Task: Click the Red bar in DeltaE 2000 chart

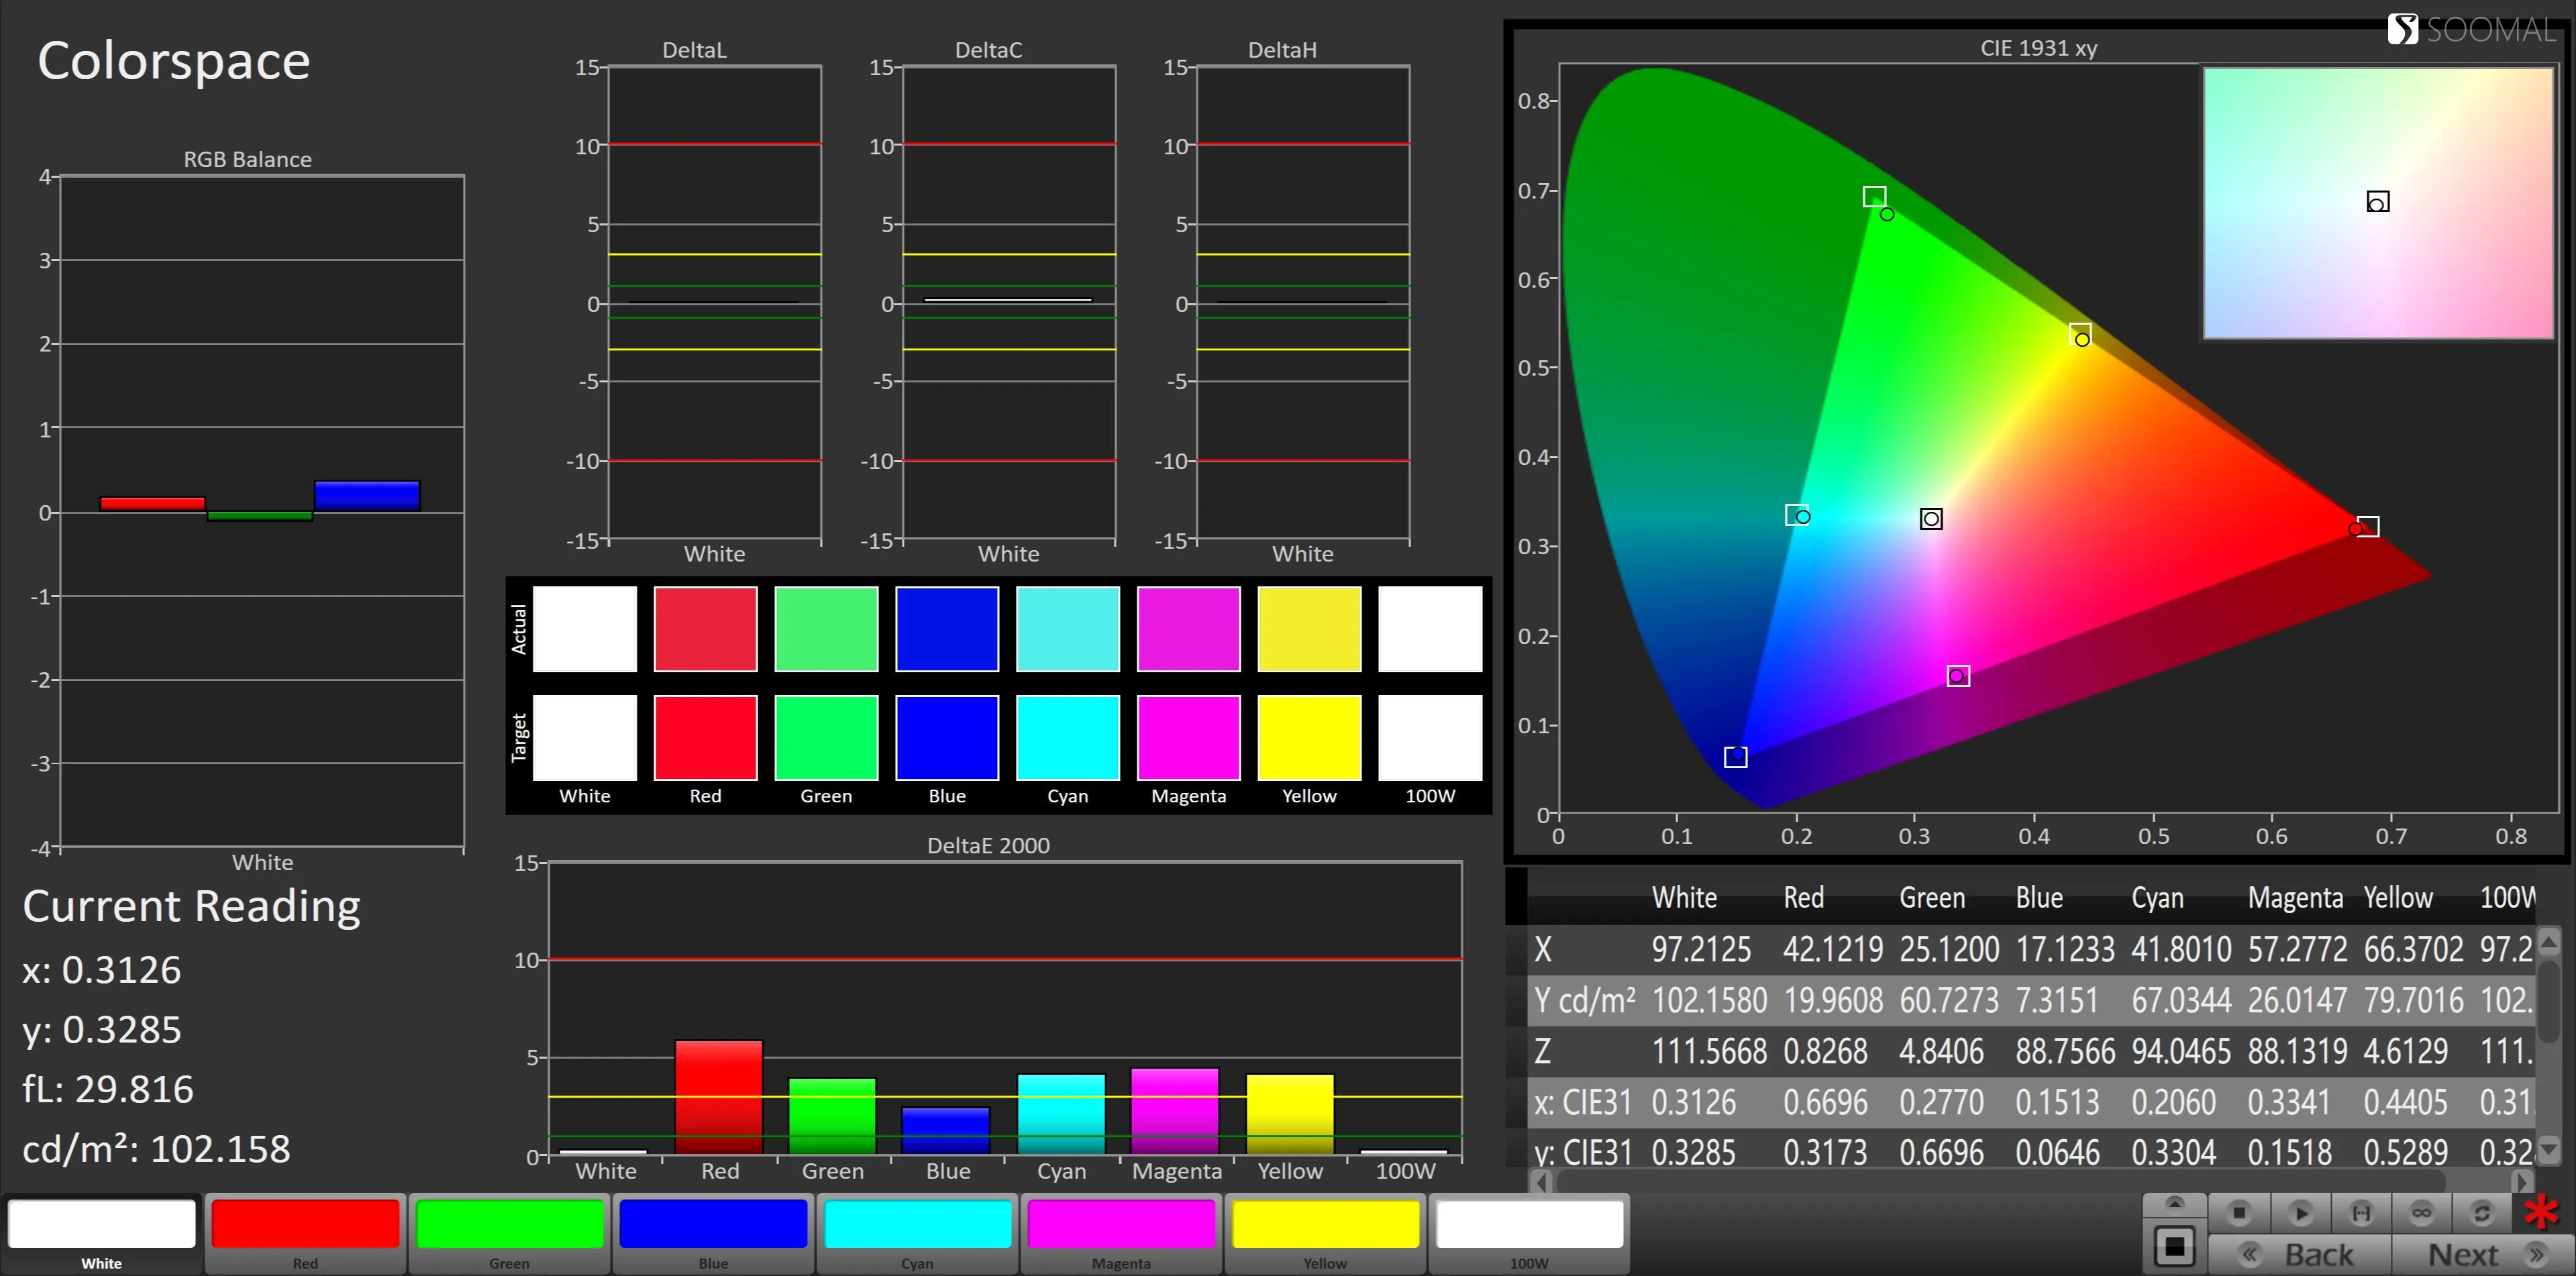Action: pos(719,1097)
